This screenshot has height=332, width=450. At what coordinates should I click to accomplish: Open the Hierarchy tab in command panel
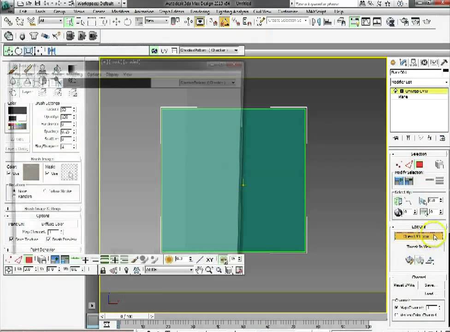pos(414,63)
